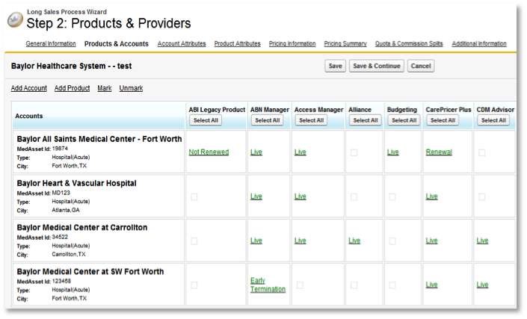Toggle CDM Advisor checkbox for Baylor All Saints
527x319 pixels.
(x=482, y=152)
